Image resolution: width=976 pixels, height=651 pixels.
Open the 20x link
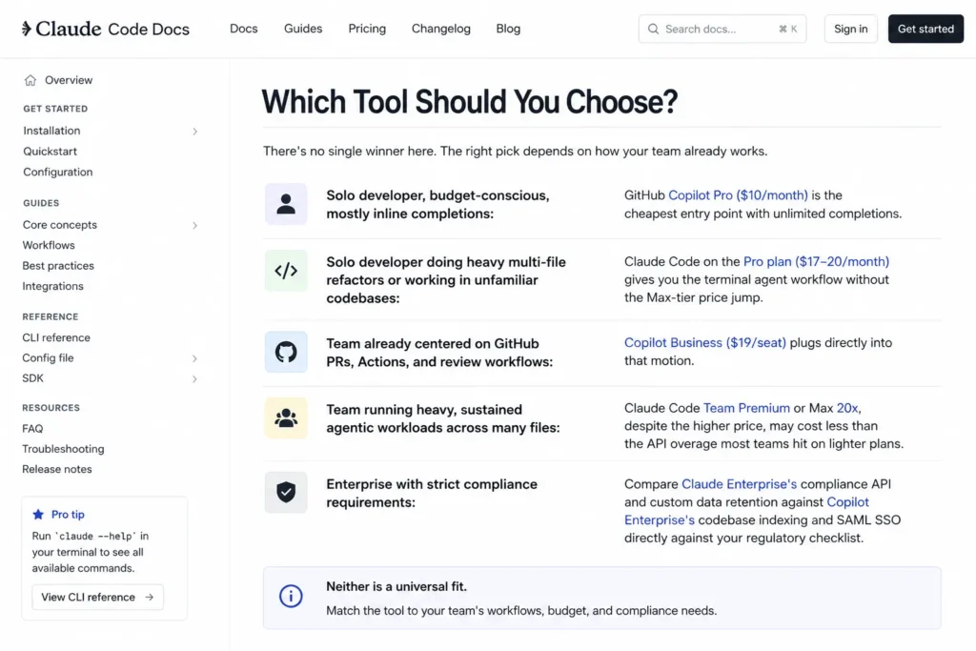pos(847,408)
